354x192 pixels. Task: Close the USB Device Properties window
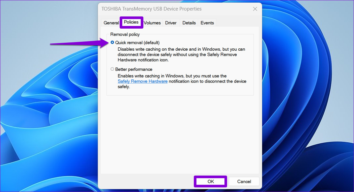[x=255, y=9]
